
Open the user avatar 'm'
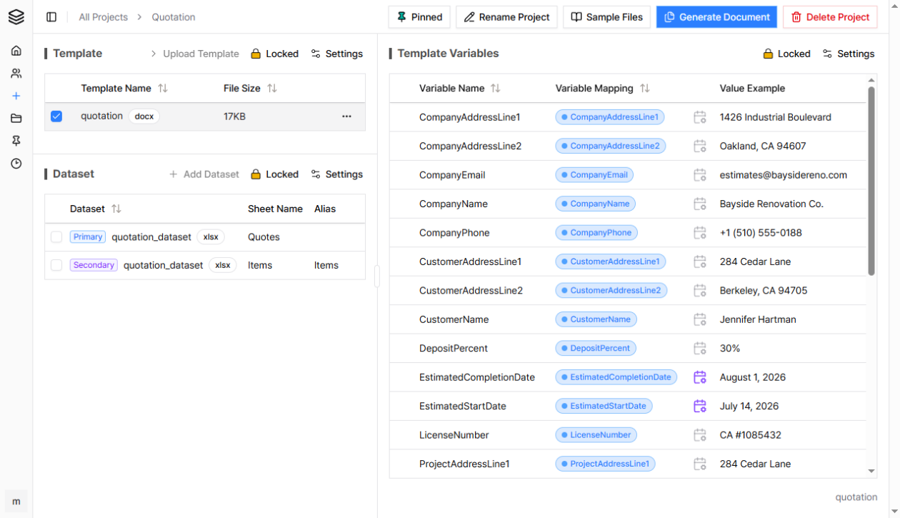16,502
